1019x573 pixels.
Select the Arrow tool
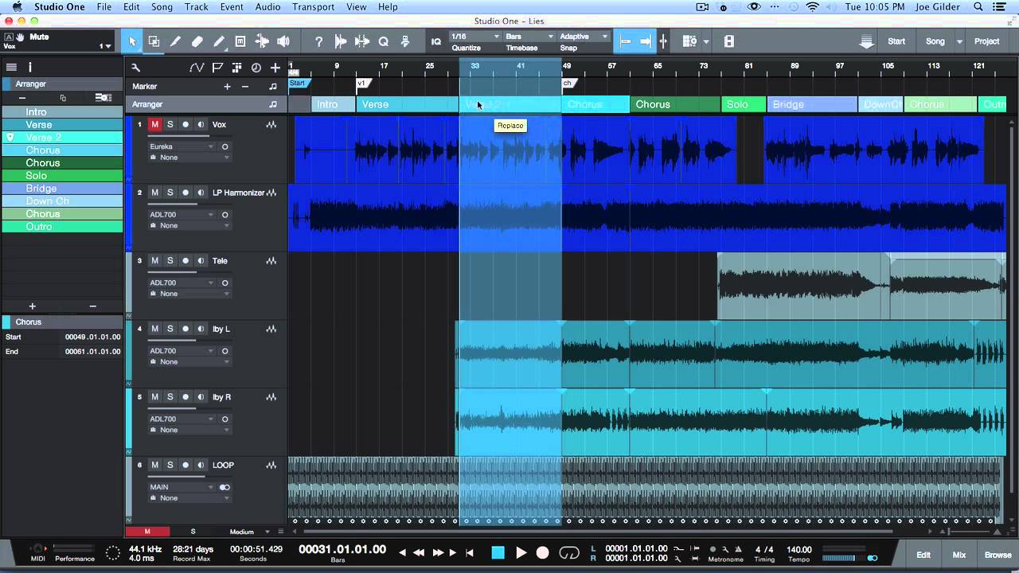132,41
